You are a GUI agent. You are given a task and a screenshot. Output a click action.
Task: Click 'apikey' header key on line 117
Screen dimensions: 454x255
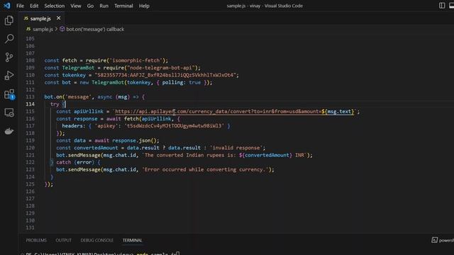[x=106, y=126]
